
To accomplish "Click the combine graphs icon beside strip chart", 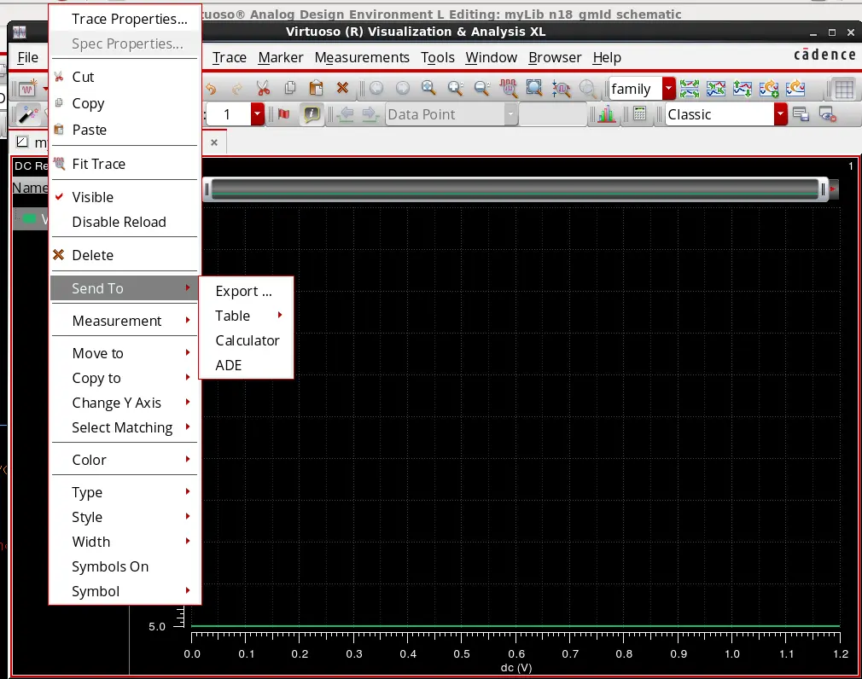I will click(x=716, y=89).
